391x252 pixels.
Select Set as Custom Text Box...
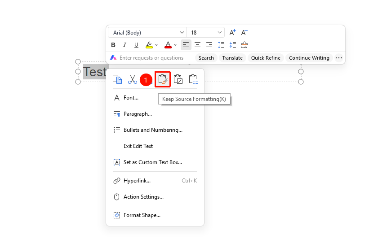(155, 162)
